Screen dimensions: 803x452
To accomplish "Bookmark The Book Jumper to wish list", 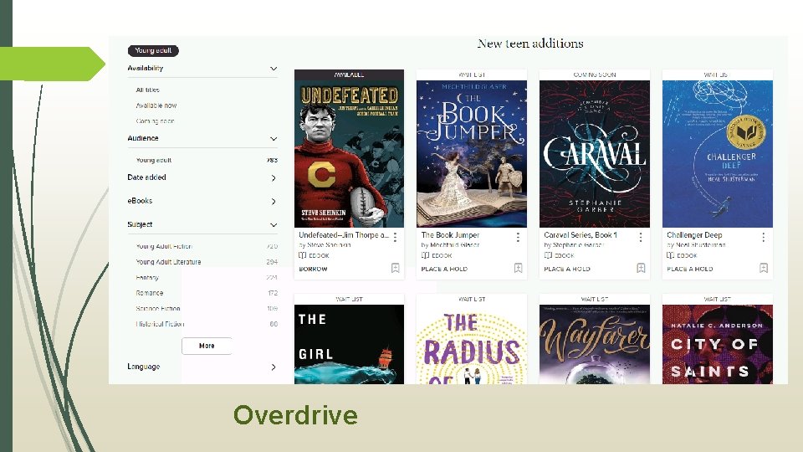I will [x=519, y=268].
